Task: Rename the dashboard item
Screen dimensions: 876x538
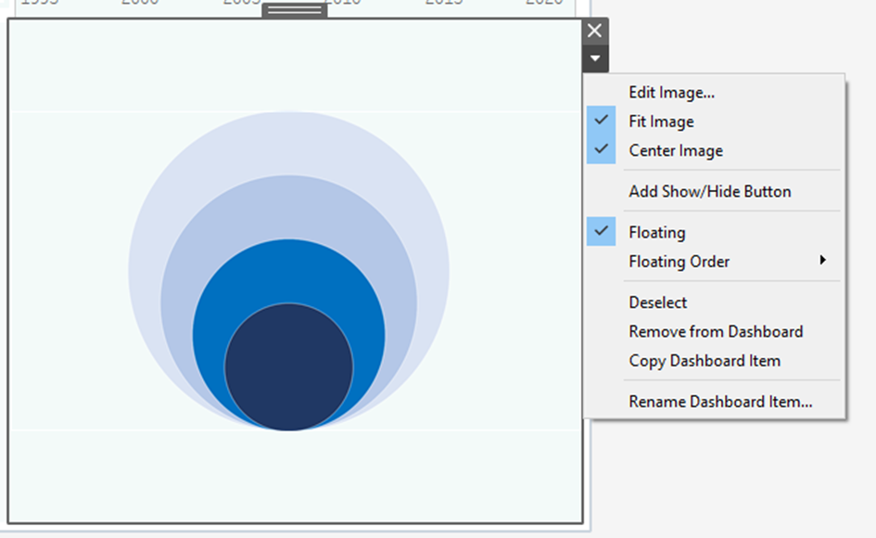Action: coord(718,400)
